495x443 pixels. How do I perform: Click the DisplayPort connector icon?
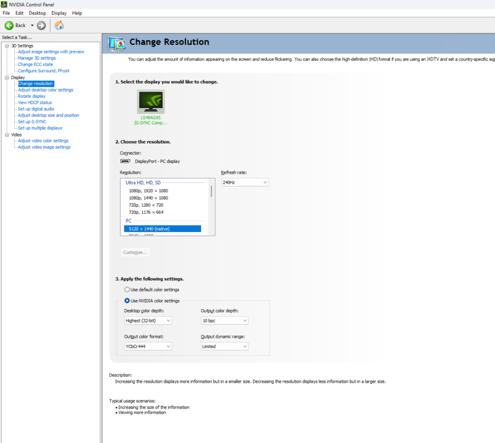[125, 161]
